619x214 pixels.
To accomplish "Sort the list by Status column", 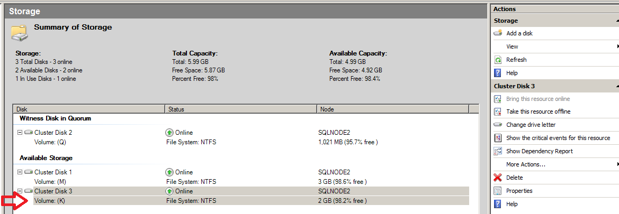I will point(241,109).
